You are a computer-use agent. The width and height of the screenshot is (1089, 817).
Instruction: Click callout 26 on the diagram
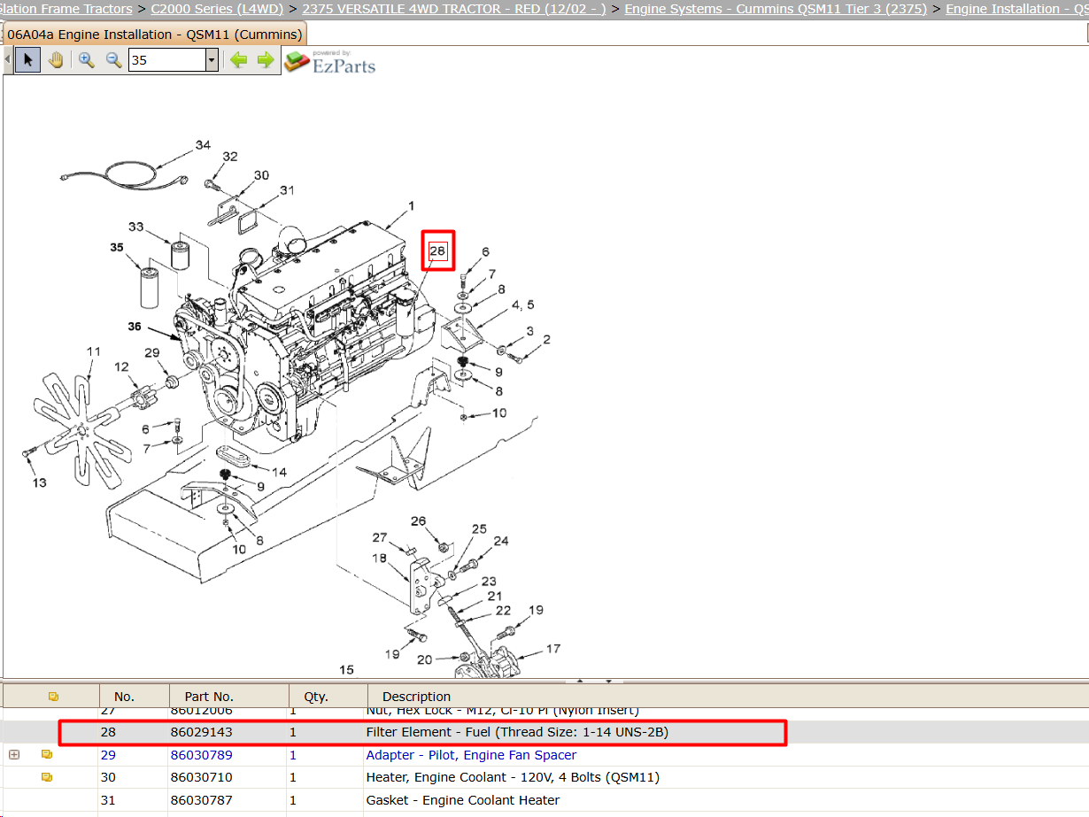pos(418,521)
